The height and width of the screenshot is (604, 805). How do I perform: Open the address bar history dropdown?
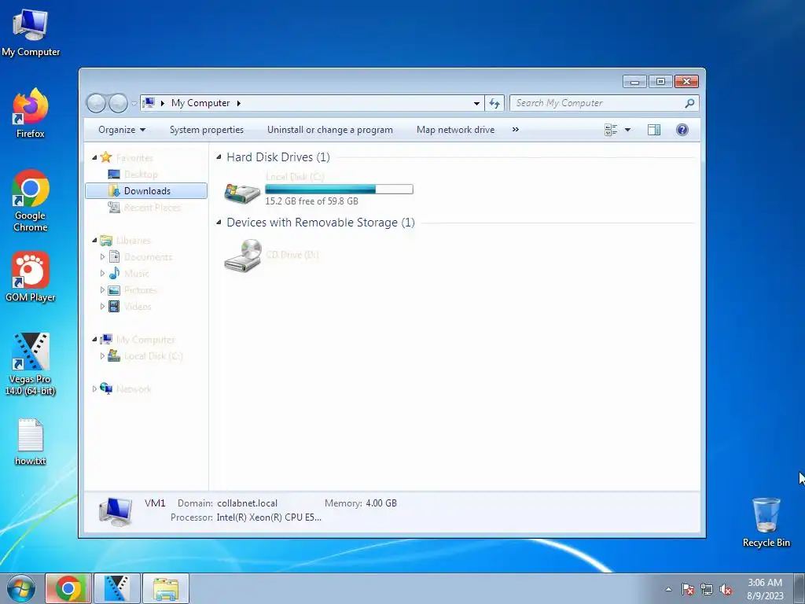click(x=476, y=103)
